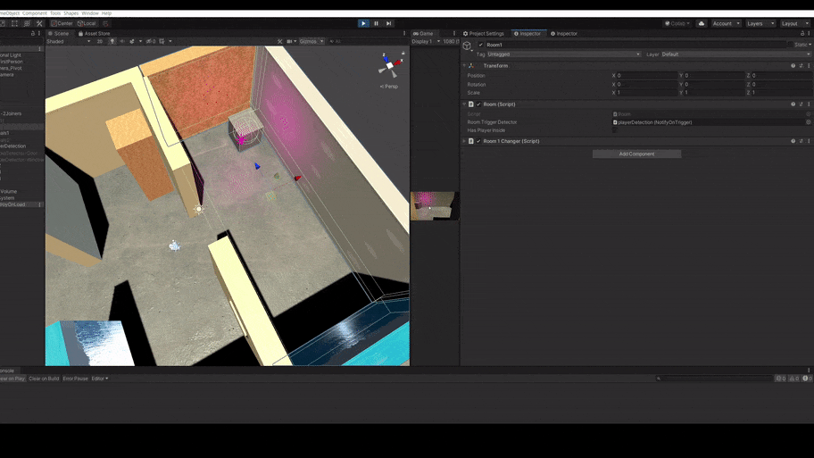Image resolution: width=814 pixels, height=458 pixels.
Task: Open the Layers dropdown
Action: point(760,23)
